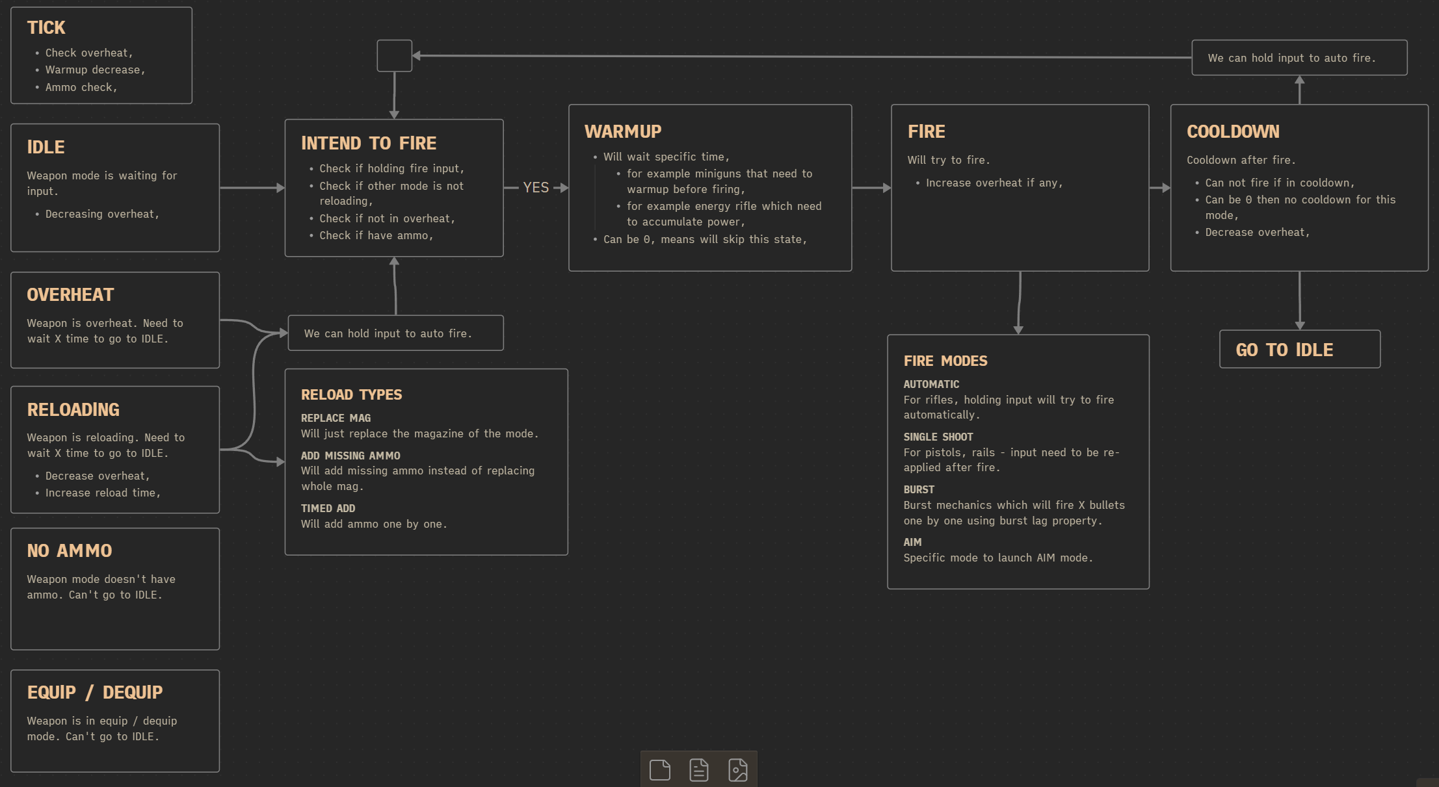The image size is (1439, 787).
Task: Click the YES label on the arrow
Action: (x=536, y=188)
